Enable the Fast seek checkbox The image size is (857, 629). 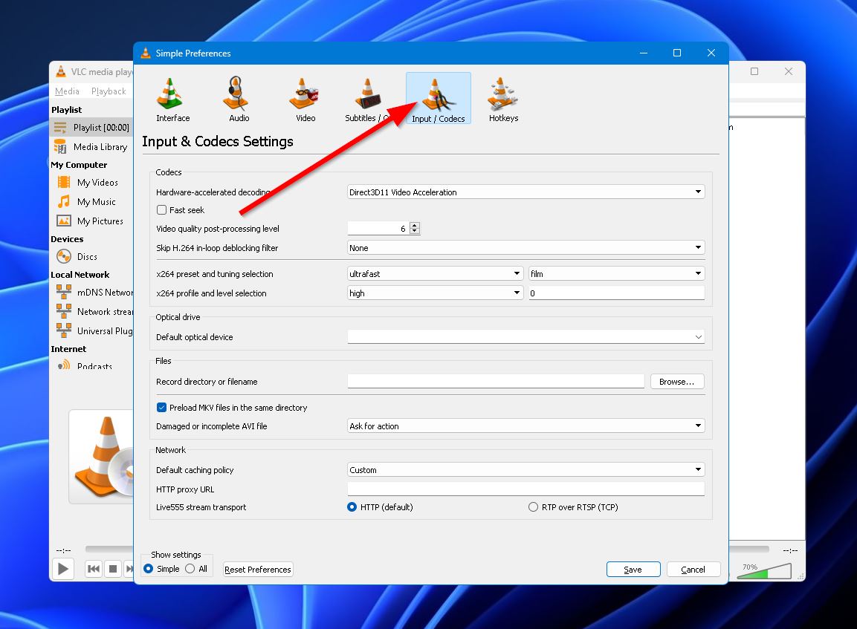pyautogui.click(x=162, y=209)
